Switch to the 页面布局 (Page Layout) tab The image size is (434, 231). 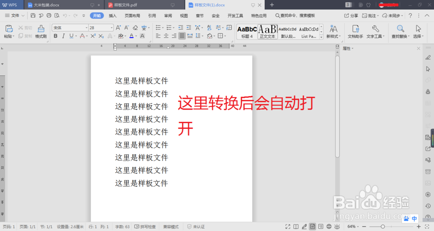[x=132, y=16]
